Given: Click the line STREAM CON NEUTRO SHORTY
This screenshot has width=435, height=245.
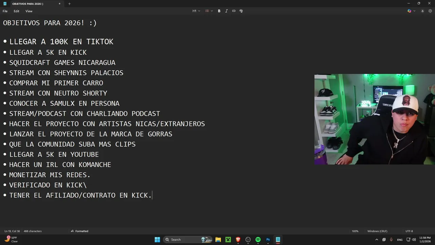Looking at the screenshot, I should 58,93.
